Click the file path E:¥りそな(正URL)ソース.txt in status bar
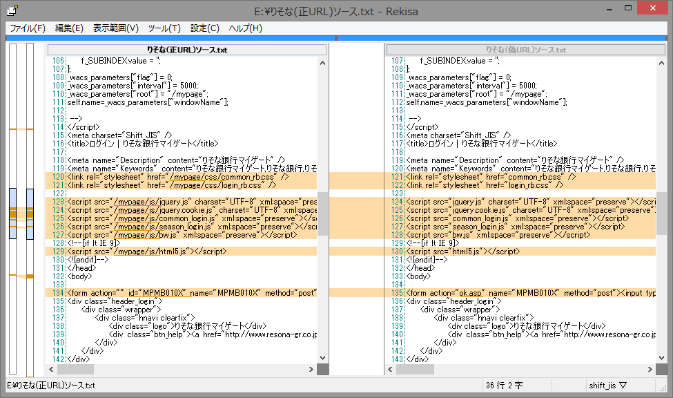Viewport: 673px width, 398px height. pos(51,386)
